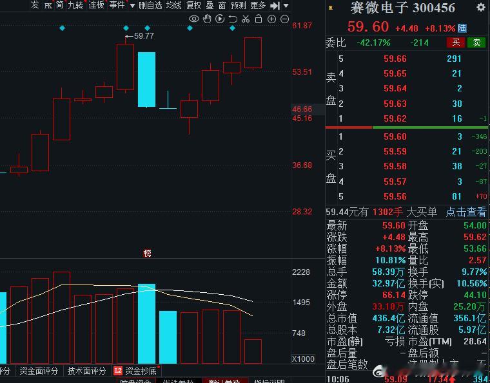Open settings gear next to 300456
Viewport: 490px width, 383px height.
point(481,7)
